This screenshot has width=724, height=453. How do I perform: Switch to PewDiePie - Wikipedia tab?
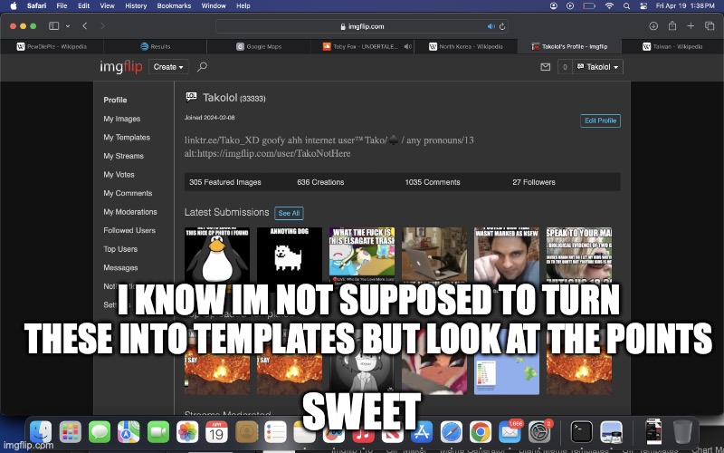tap(52, 46)
